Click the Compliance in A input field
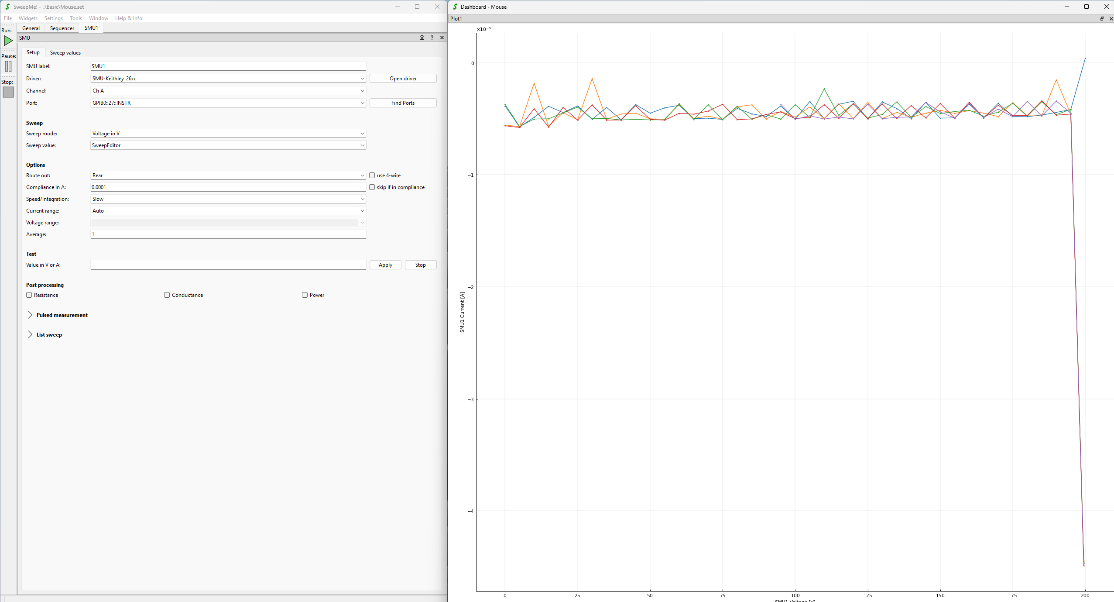The height and width of the screenshot is (602, 1114). 228,187
